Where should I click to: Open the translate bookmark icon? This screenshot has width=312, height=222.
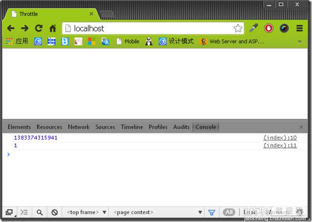105,41
